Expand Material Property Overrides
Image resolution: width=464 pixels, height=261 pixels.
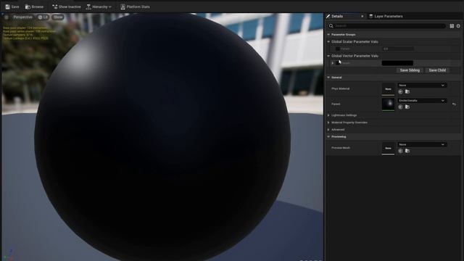(x=328, y=123)
